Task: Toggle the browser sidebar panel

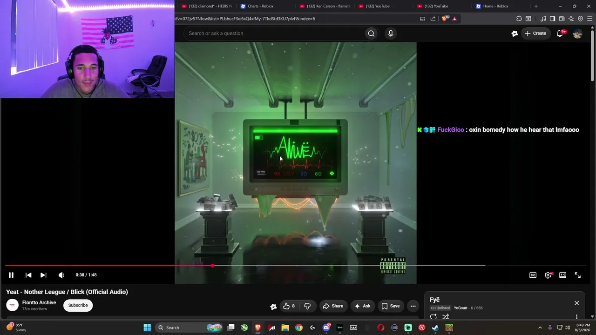Action: tap(552, 19)
